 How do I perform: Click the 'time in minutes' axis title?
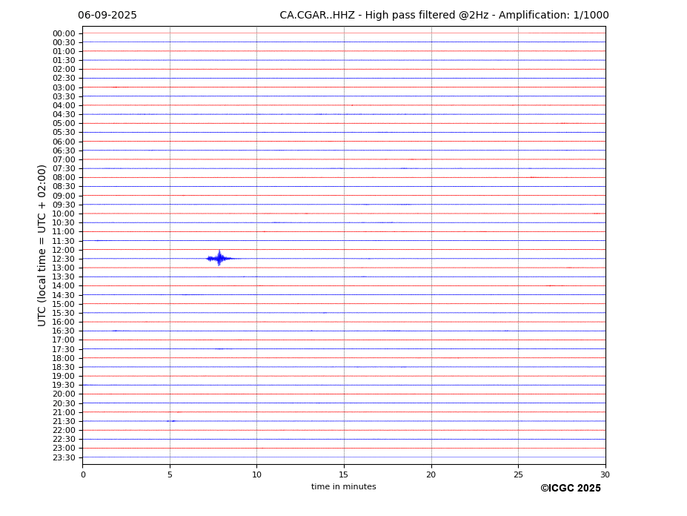344,486
